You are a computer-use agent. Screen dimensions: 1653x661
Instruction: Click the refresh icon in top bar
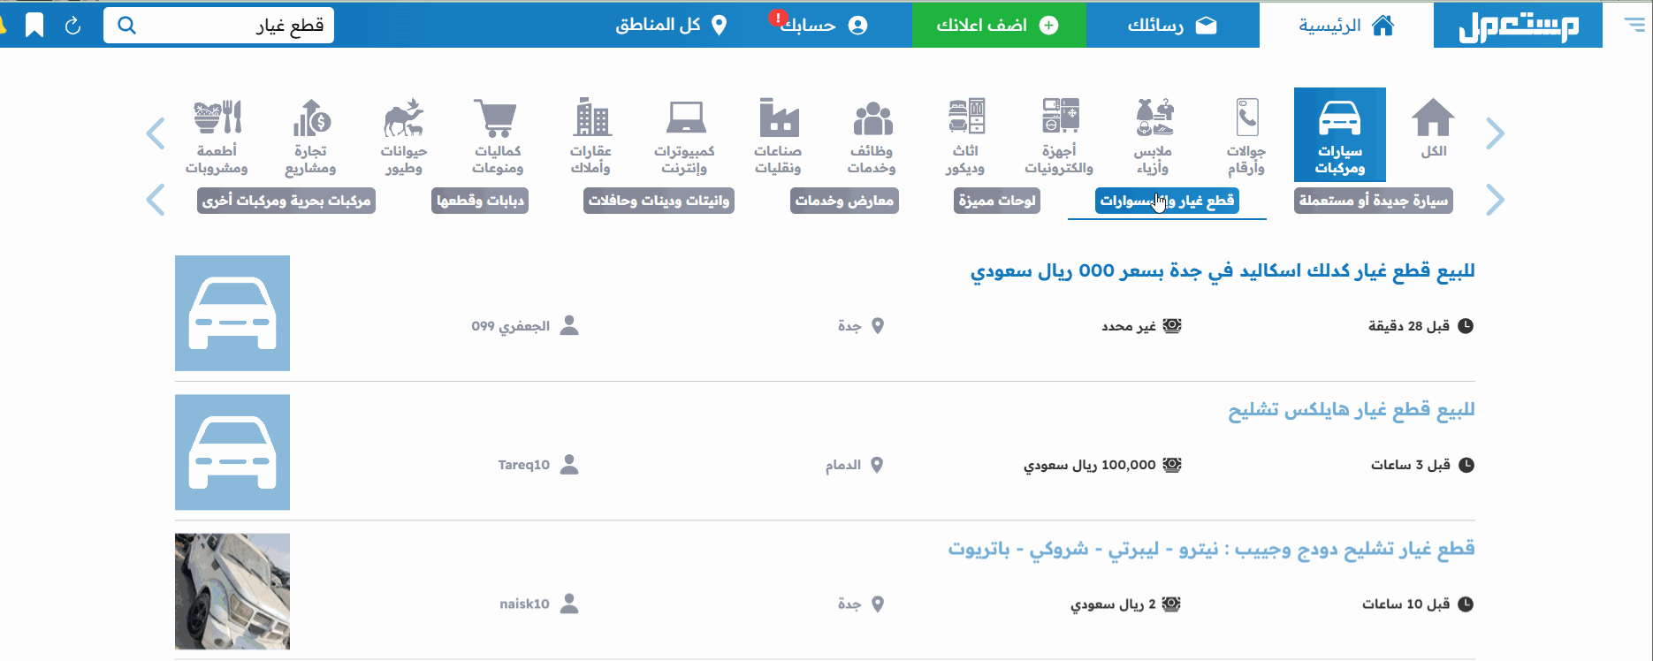[73, 26]
